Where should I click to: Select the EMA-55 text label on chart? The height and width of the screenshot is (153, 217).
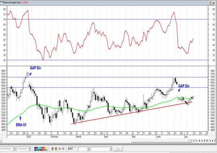21,125
